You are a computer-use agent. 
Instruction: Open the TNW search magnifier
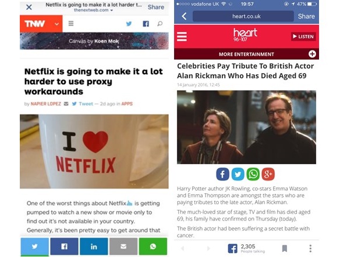tap(160, 24)
